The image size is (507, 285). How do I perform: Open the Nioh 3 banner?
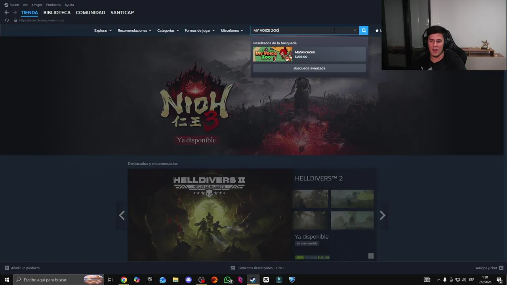pyautogui.click(x=252, y=96)
